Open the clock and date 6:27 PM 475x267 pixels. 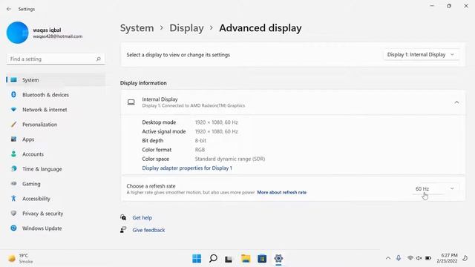pyautogui.click(x=447, y=258)
